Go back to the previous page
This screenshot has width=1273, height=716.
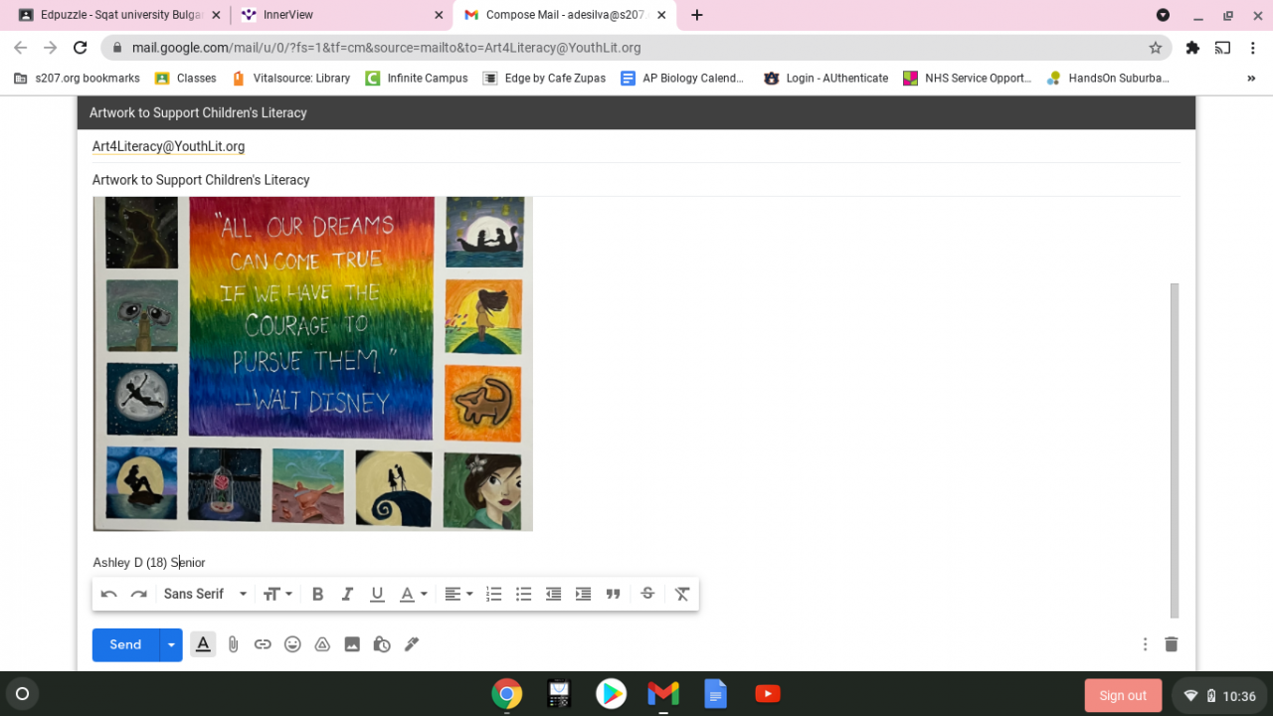point(21,48)
